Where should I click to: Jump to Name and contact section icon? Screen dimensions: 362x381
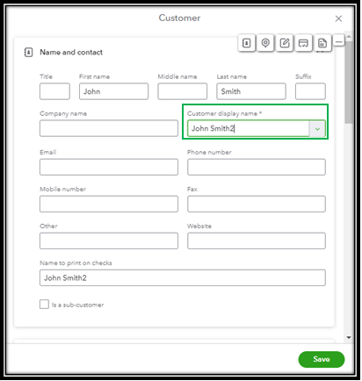(247, 43)
